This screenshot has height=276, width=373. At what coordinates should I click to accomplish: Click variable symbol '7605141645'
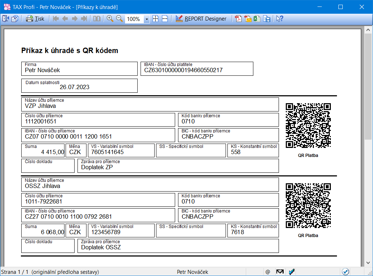click(107, 152)
